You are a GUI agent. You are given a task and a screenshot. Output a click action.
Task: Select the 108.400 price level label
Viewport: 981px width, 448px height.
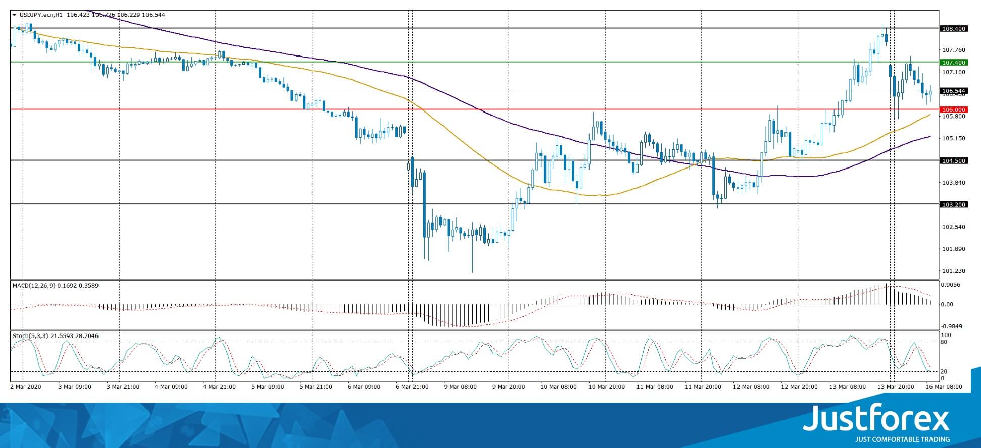[x=954, y=29]
